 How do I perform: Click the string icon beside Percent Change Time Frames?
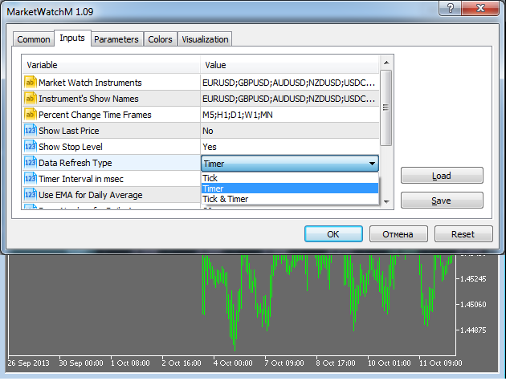(x=31, y=115)
